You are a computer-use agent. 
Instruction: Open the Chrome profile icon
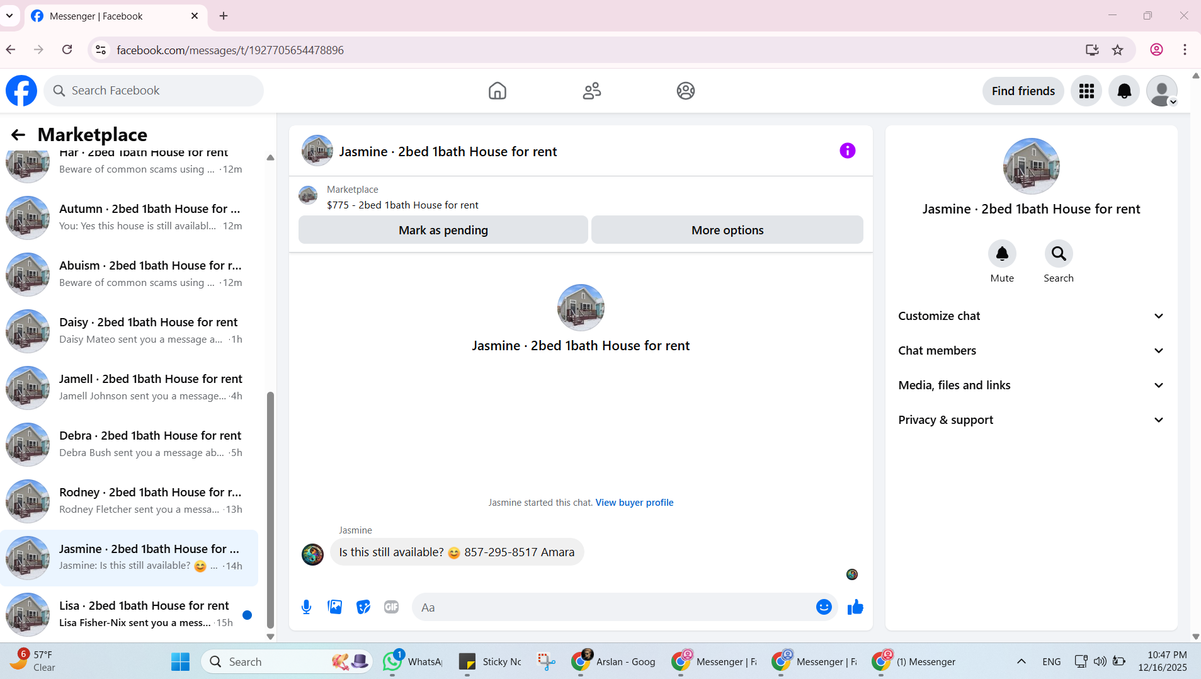(x=1156, y=50)
